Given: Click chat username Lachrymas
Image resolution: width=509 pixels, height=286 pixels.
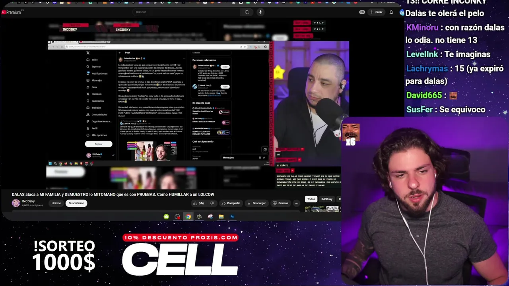Looking at the screenshot, I should (x=427, y=68).
